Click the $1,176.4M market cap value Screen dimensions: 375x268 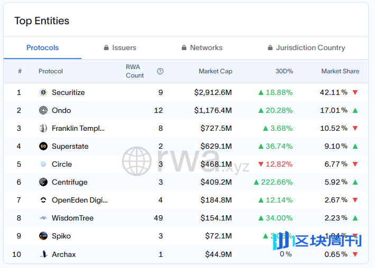pos(213,110)
